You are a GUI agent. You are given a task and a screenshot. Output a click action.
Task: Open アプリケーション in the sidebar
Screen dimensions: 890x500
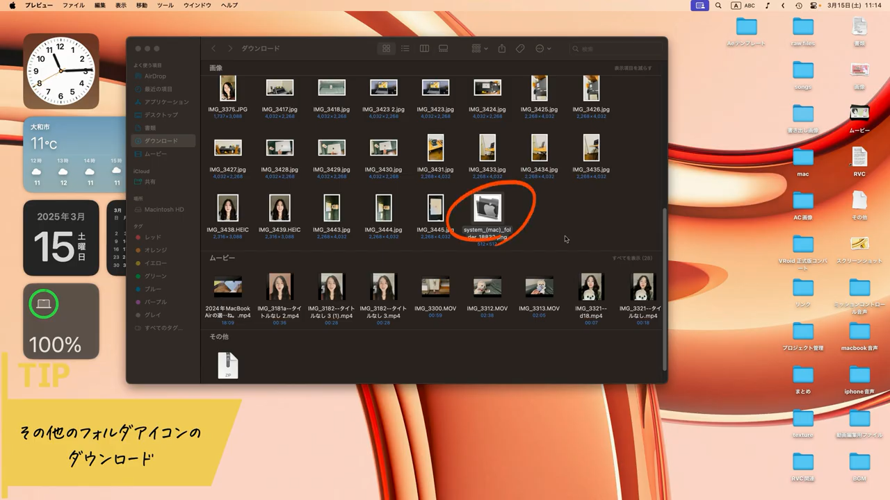tap(167, 102)
